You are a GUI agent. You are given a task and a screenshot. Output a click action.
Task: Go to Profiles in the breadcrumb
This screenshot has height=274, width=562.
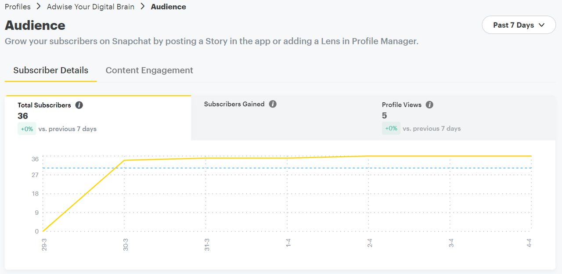18,7
